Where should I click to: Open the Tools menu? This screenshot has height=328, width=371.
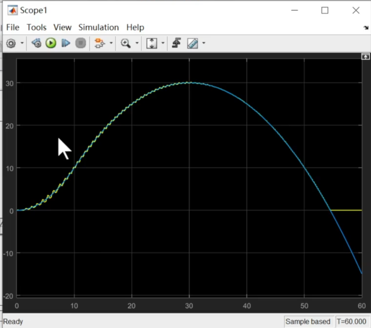click(36, 28)
